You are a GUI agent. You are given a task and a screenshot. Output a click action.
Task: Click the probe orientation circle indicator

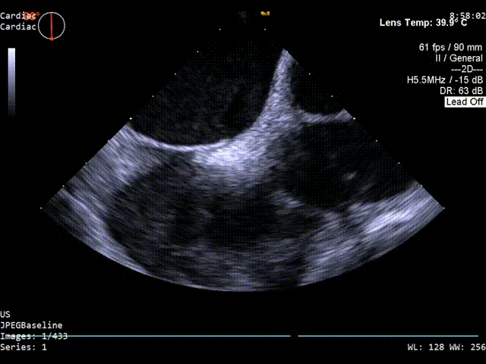point(52,25)
